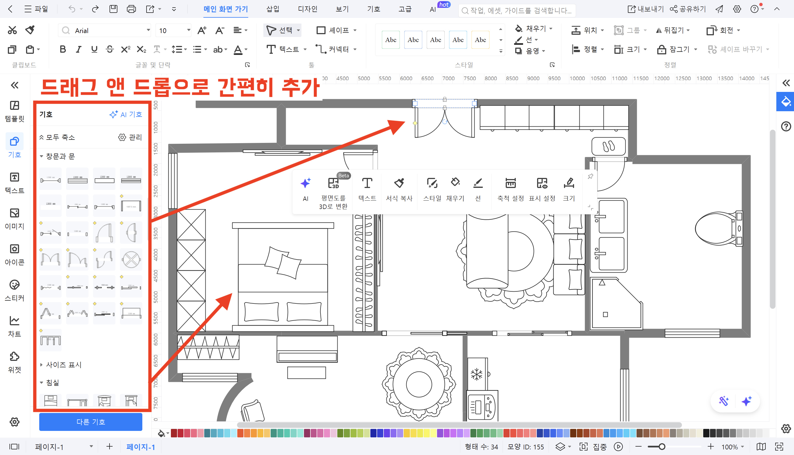Image resolution: width=794 pixels, height=455 pixels.
Task: Collapse all with 모두 축소
Action: 57,137
